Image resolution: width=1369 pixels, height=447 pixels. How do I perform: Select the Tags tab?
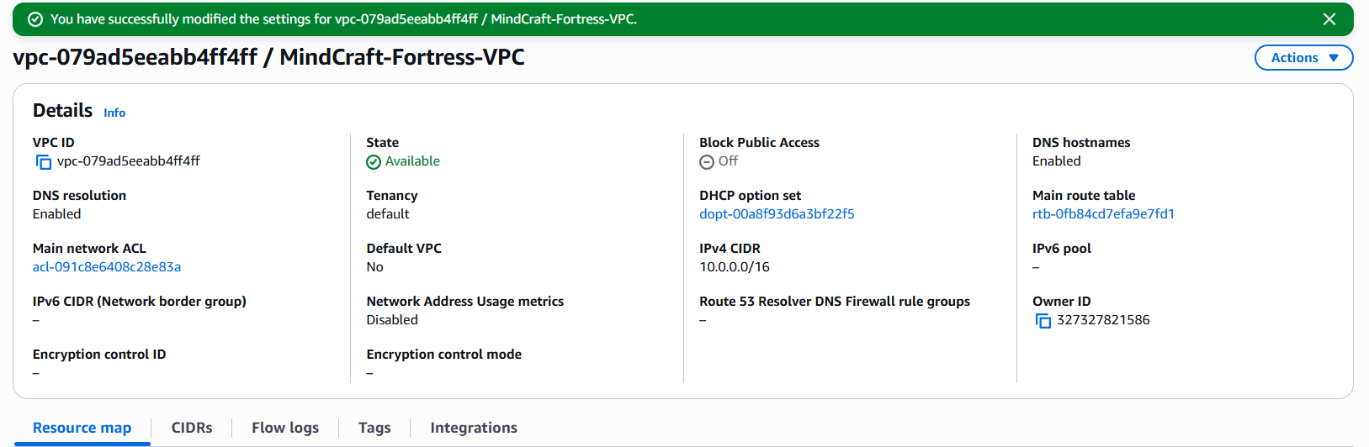tap(374, 428)
